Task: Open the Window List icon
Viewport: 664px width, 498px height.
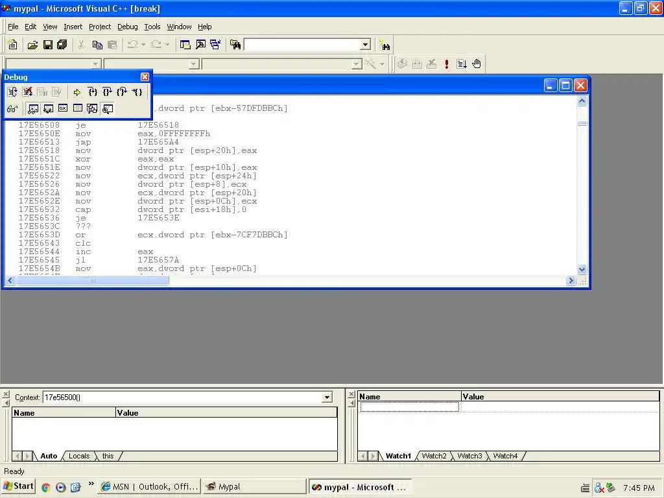Action: 215,45
